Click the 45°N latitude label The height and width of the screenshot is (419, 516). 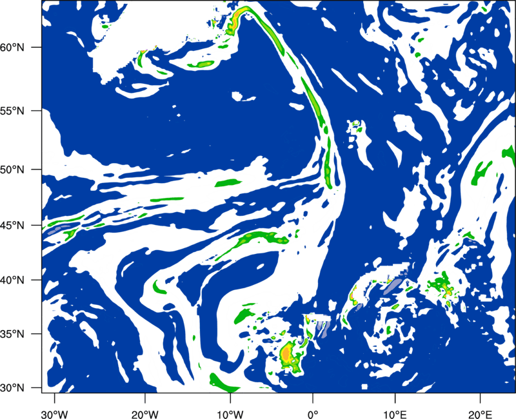pyautogui.click(x=12, y=226)
